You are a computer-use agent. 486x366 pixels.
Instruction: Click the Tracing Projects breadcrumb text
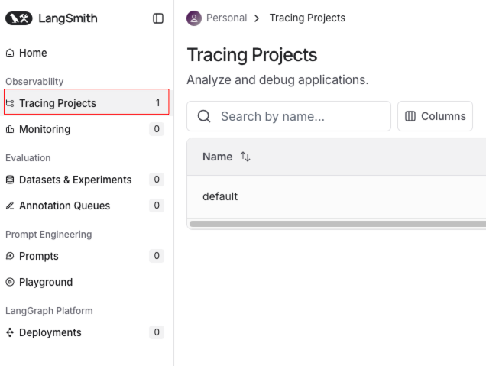coord(307,18)
